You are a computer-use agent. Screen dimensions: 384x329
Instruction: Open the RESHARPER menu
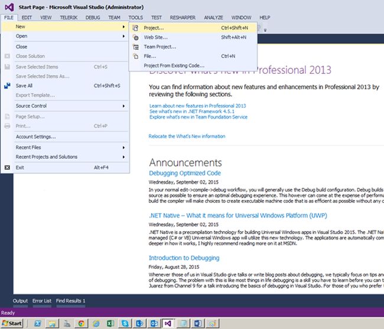click(183, 18)
